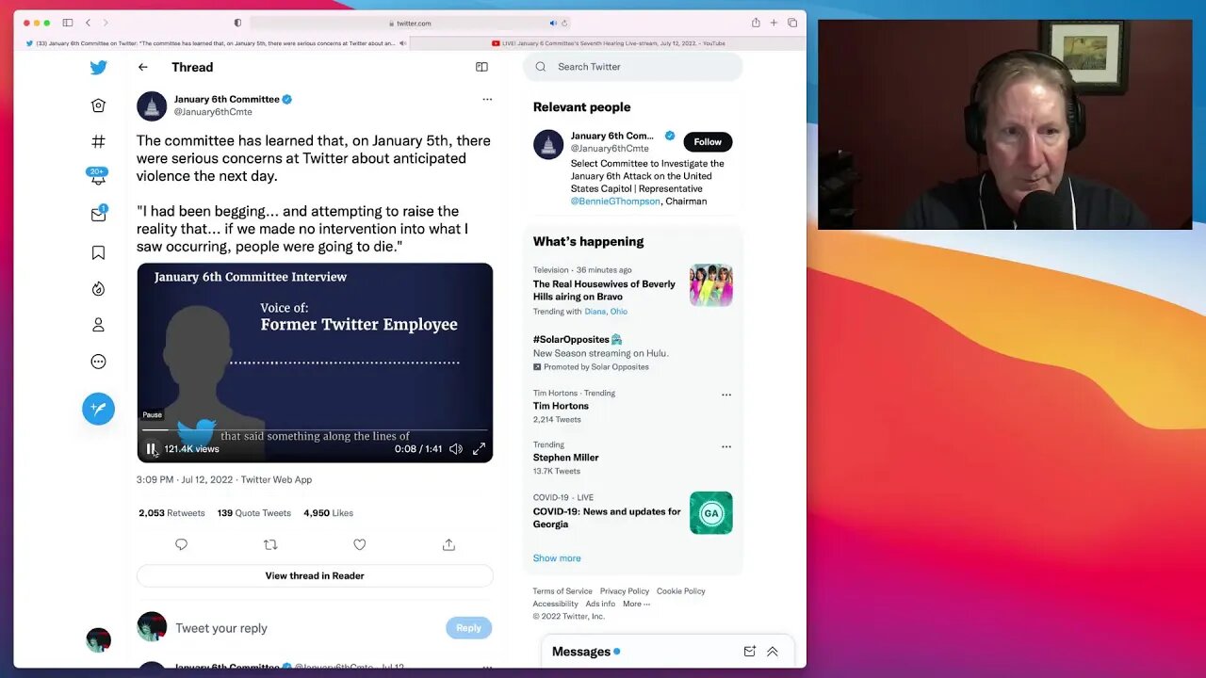Image resolution: width=1206 pixels, height=678 pixels.
Task: Open Tim Hortons trend options dots
Action: [x=726, y=395]
